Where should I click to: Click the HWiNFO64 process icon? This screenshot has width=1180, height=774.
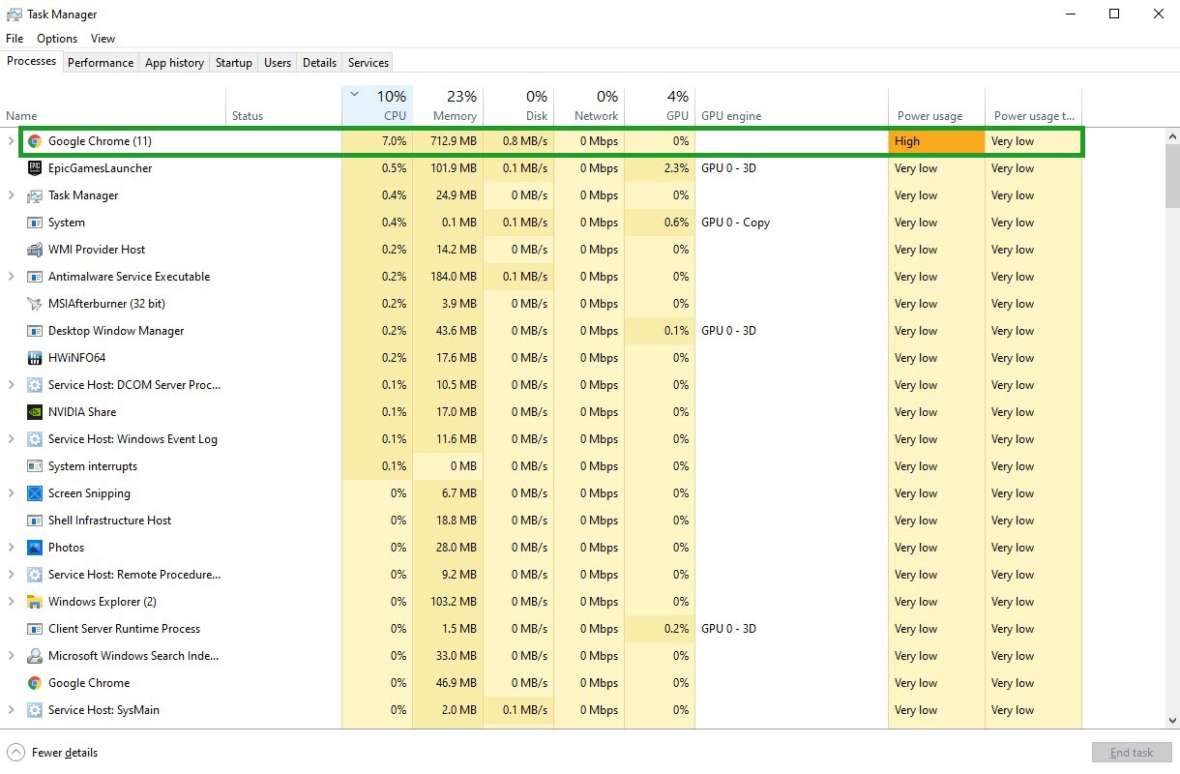[35, 358]
